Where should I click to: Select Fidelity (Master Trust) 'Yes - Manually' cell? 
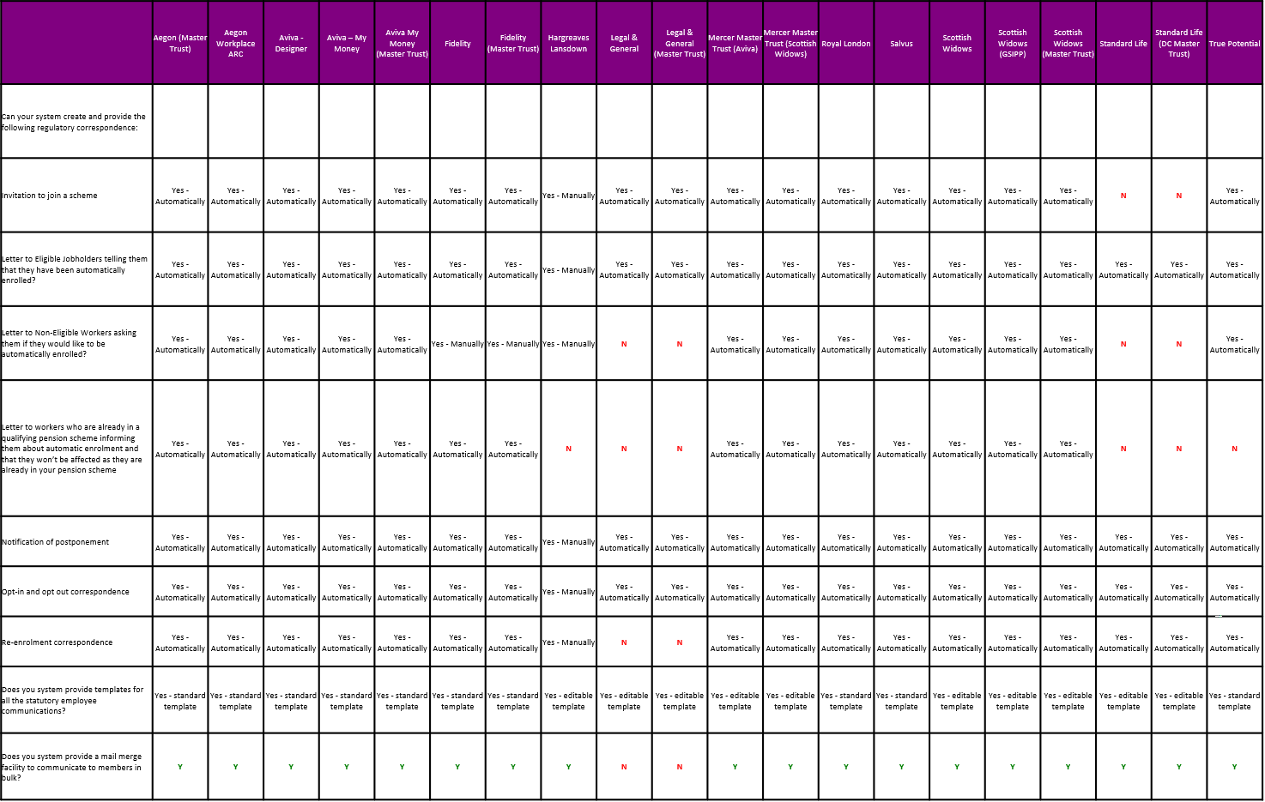[513, 344]
